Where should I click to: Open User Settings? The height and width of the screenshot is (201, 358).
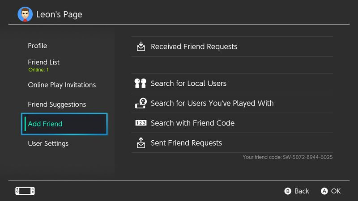pyautogui.click(x=48, y=143)
